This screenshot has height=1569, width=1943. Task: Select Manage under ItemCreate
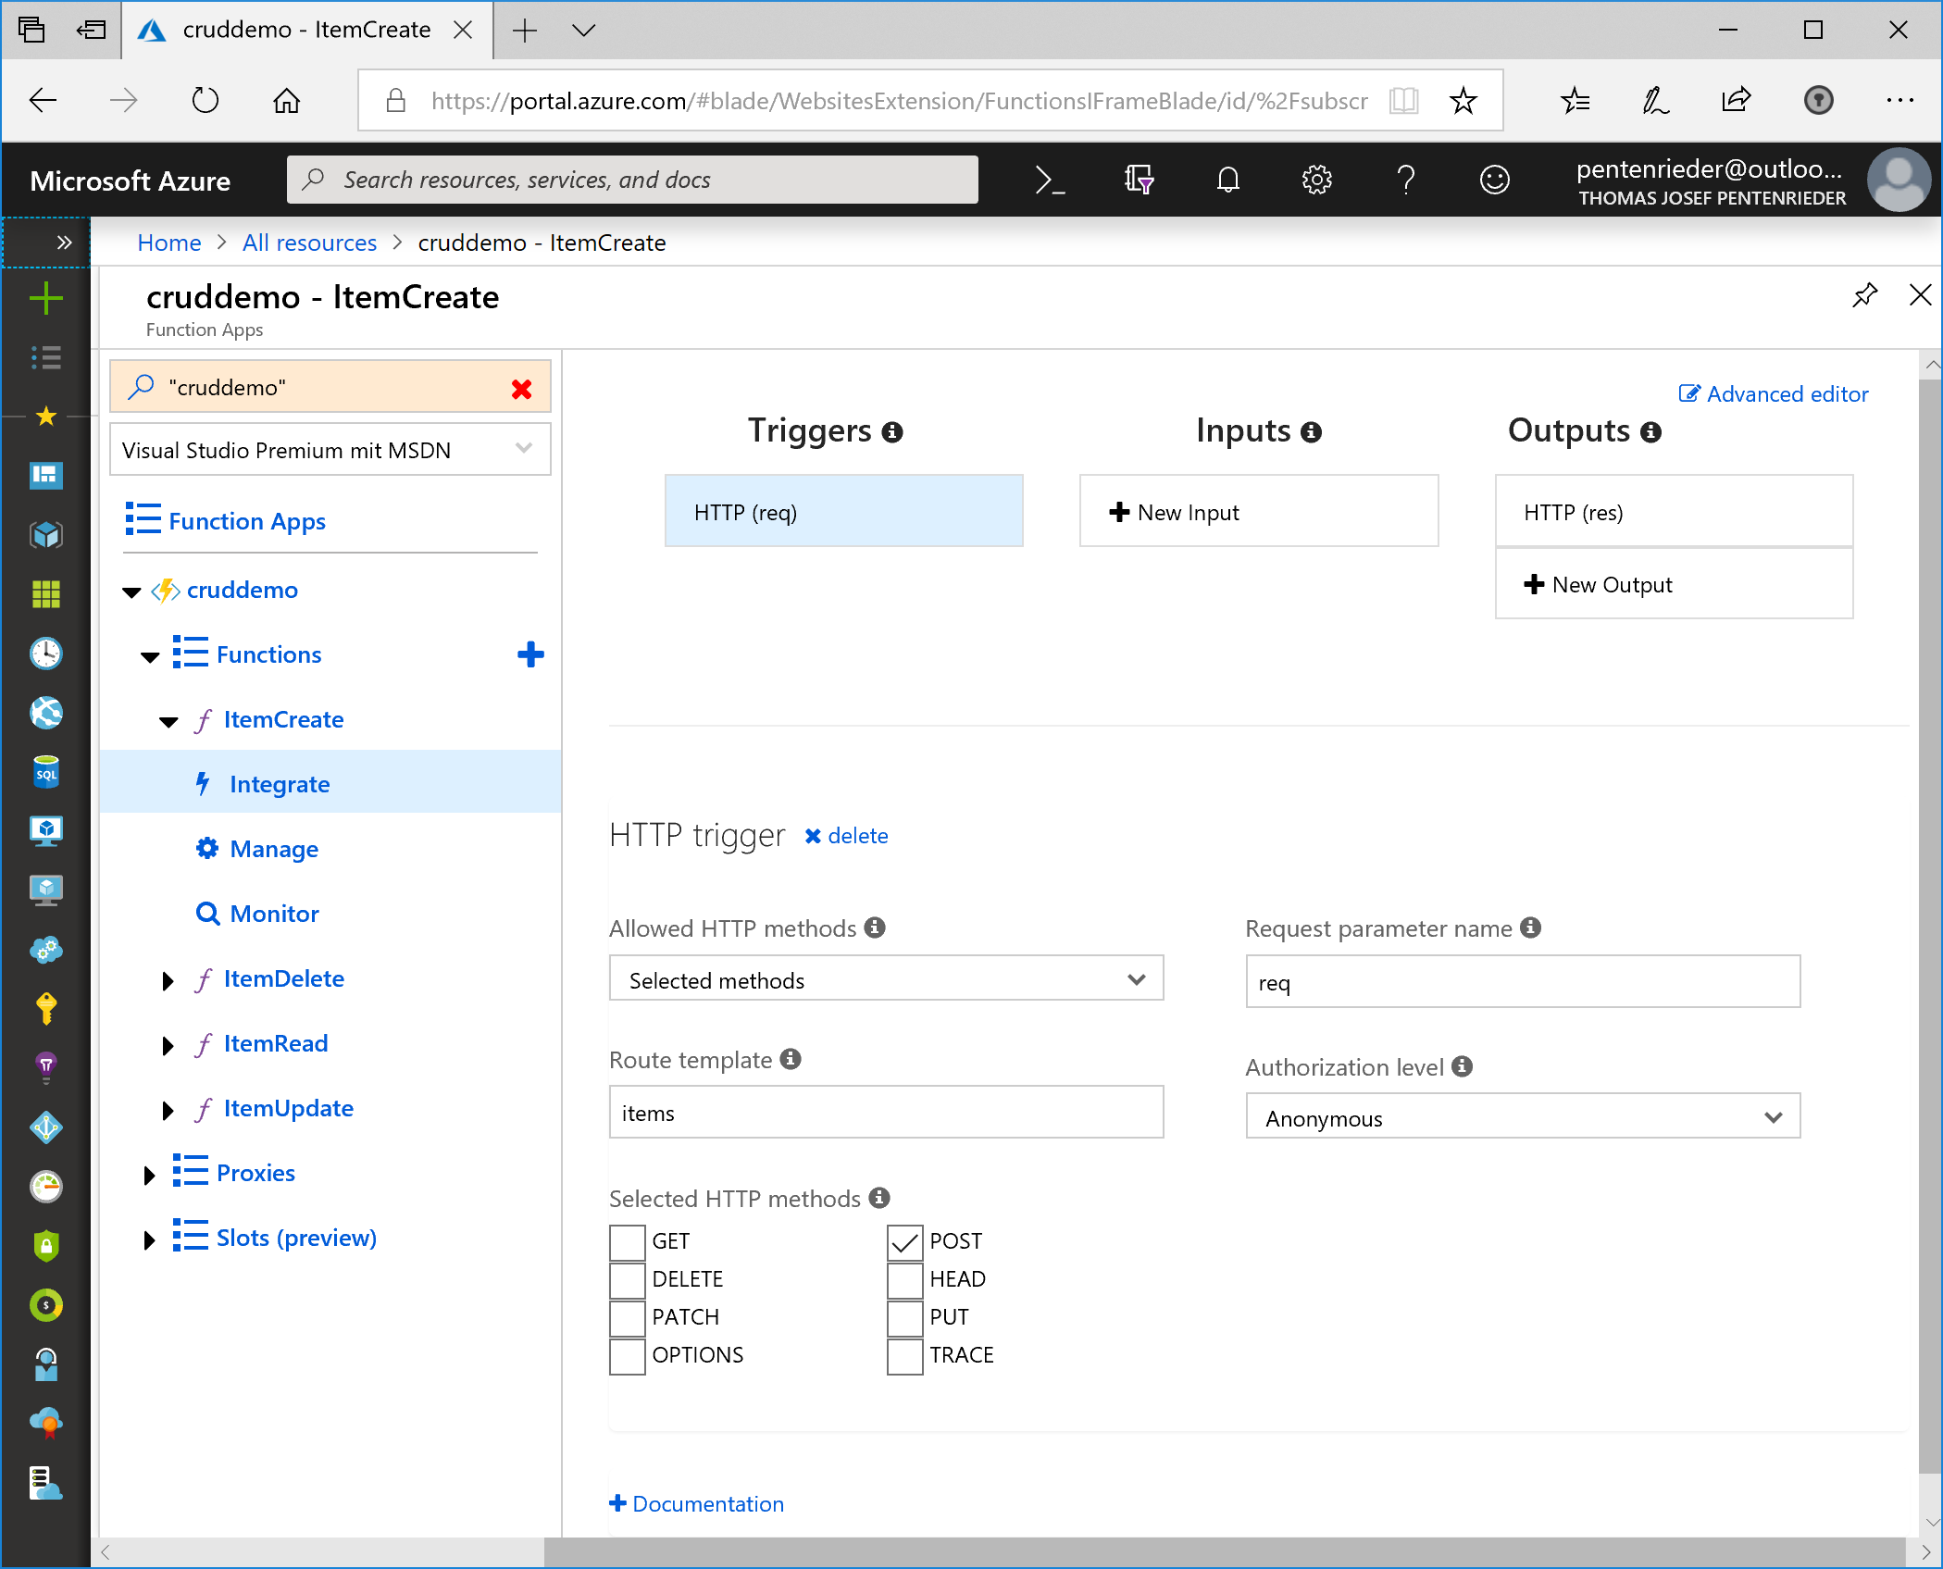pos(274,849)
